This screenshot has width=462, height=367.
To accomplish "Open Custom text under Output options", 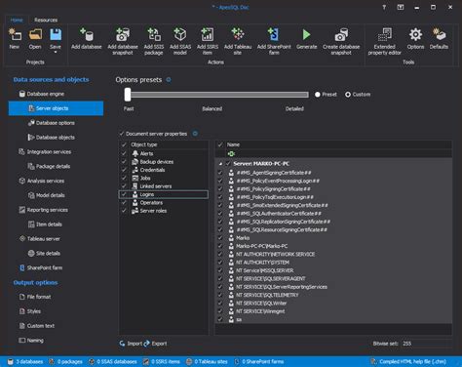I will click(x=41, y=326).
